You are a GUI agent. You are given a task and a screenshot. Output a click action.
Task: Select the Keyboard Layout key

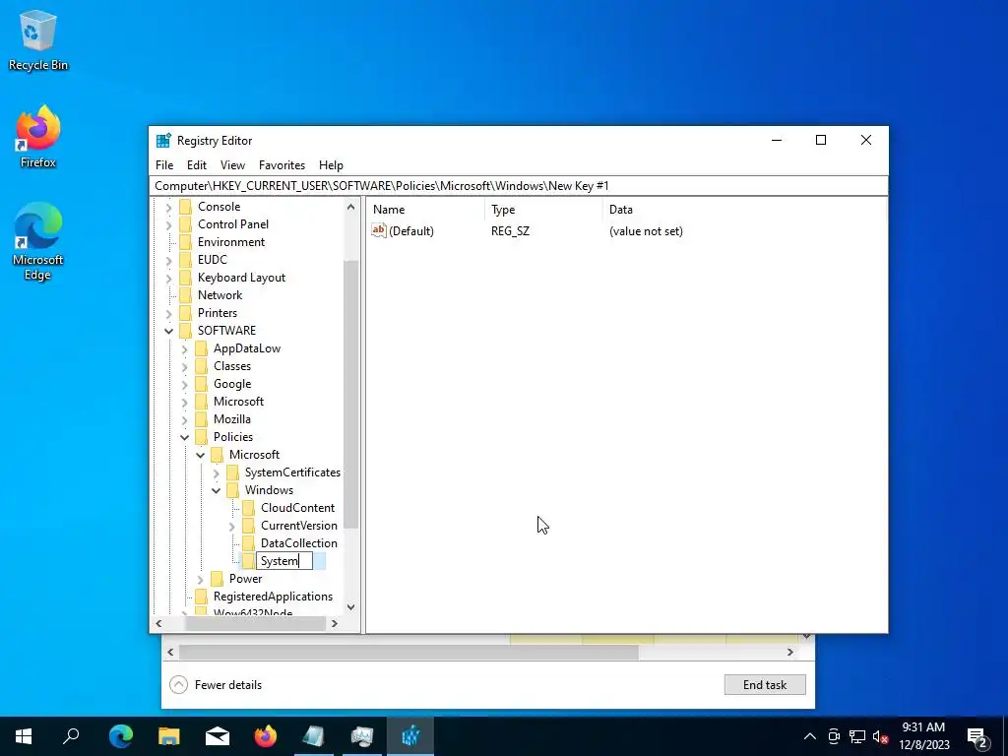[241, 277]
